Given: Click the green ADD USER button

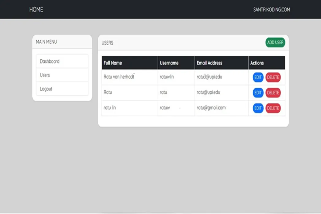Looking at the screenshot, I should tap(275, 42).
